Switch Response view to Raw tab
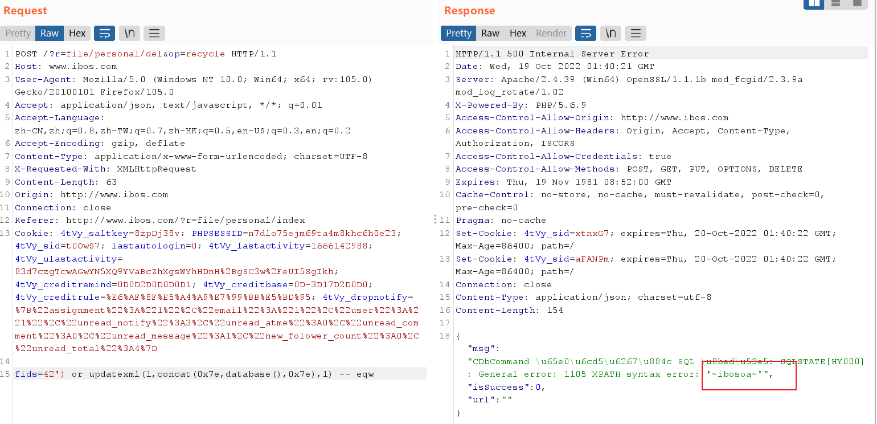Viewport: 877px width, 424px height. [x=490, y=33]
